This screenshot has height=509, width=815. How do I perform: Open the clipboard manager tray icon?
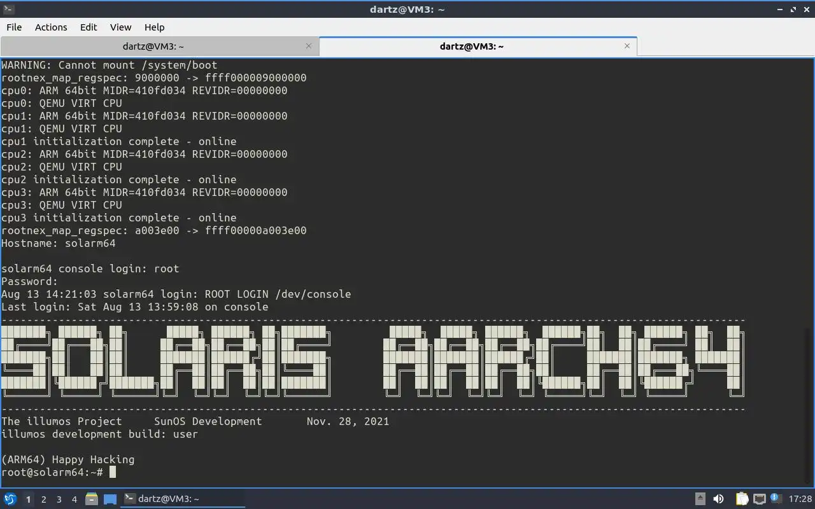pyautogui.click(x=742, y=499)
